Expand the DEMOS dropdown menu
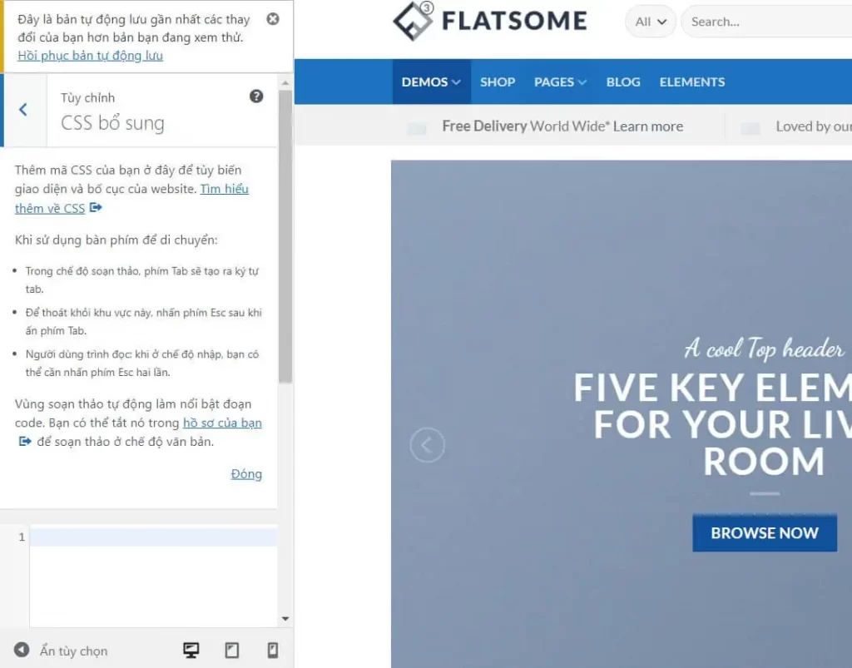The width and height of the screenshot is (852, 668). tap(430, 82)
